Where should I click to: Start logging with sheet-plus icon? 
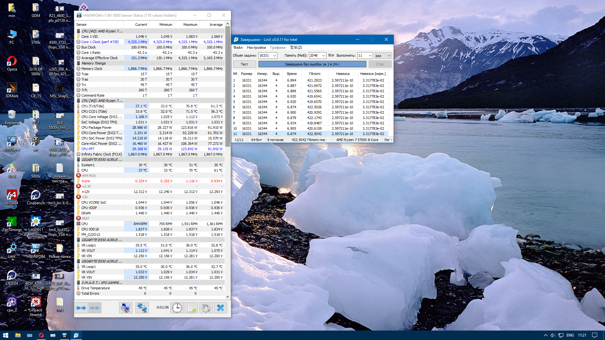191,308
